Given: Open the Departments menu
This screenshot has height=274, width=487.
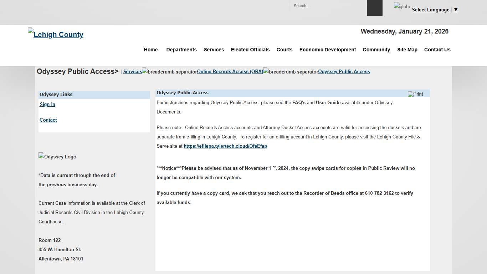Looking at the screenshot, I should pyautogui.click(x=181, y=50).
